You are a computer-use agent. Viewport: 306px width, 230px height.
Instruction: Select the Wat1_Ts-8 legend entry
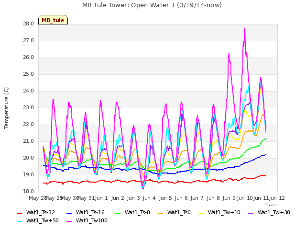pos(132,212)
